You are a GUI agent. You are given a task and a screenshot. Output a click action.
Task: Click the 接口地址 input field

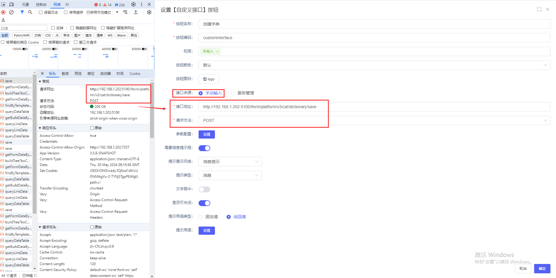[x=374, y=107]
